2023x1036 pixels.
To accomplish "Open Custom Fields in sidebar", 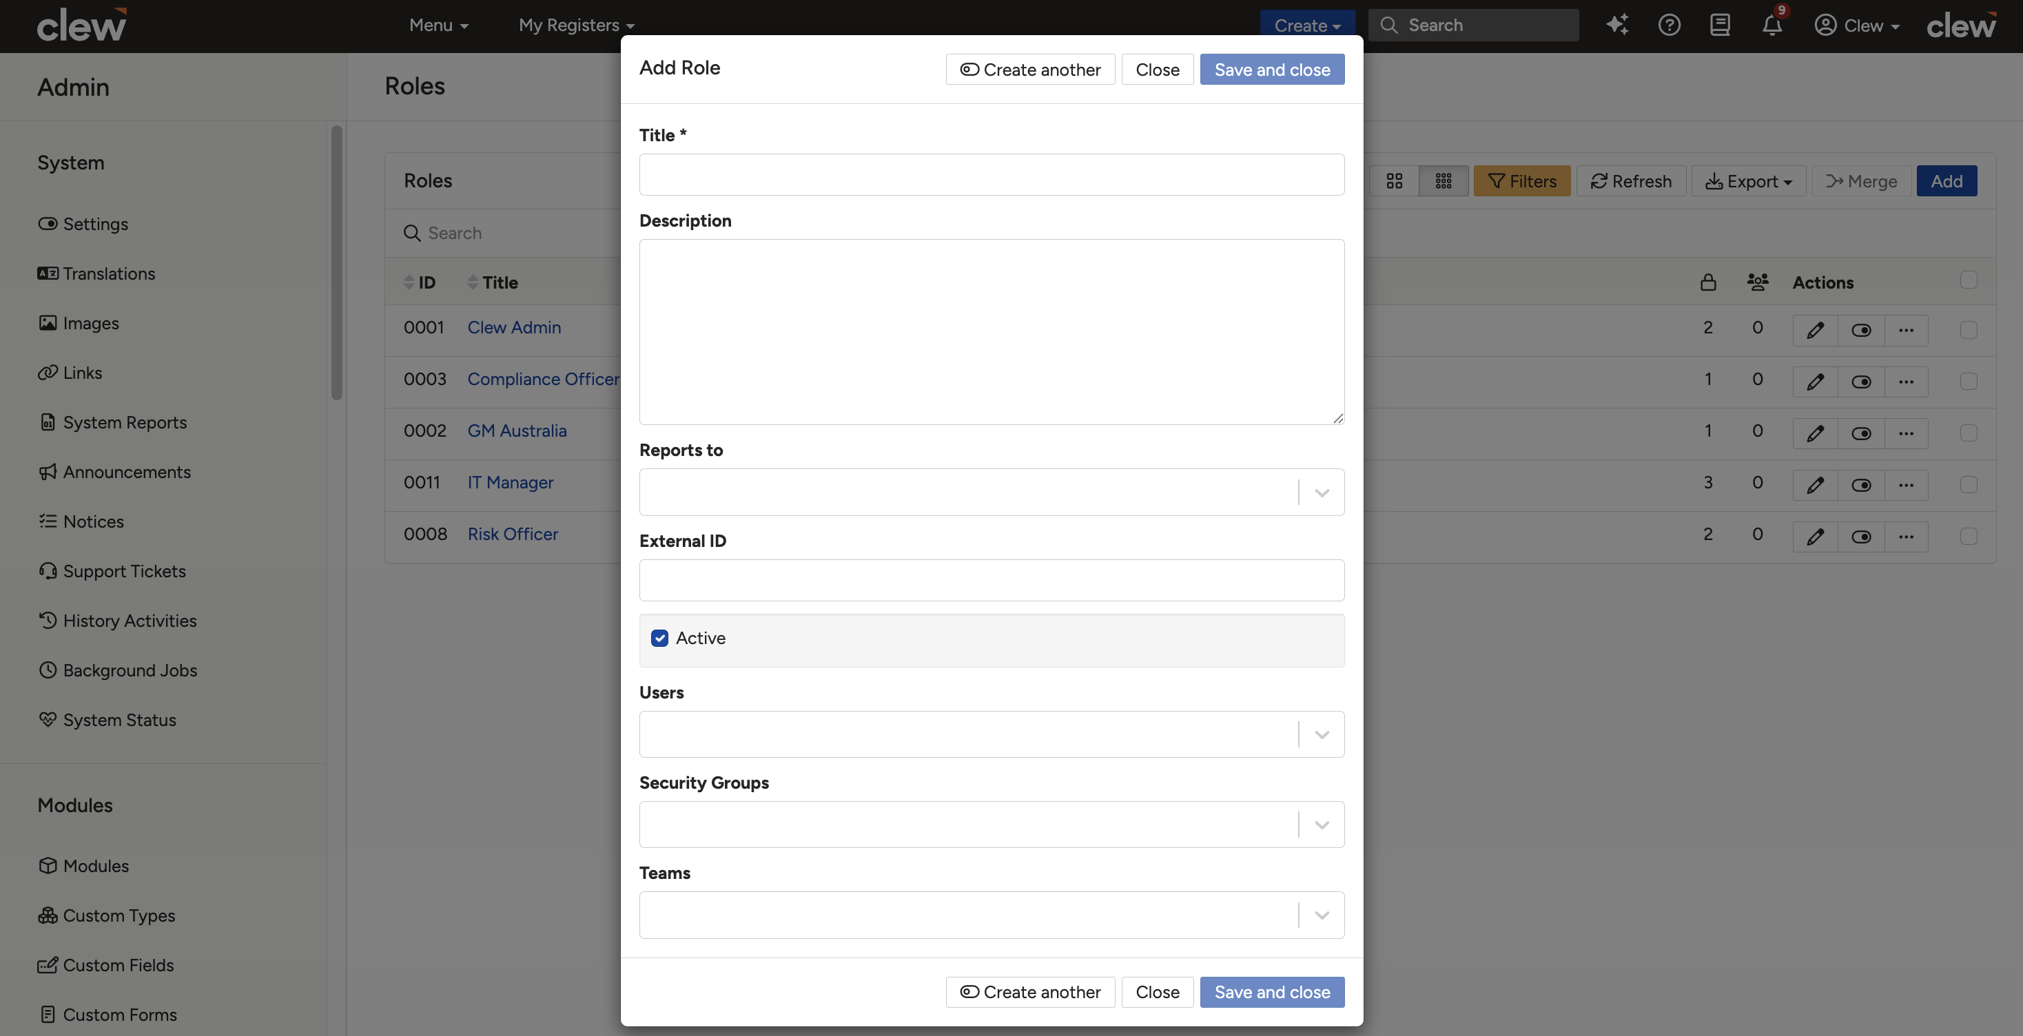I will (x=105, y=965).
